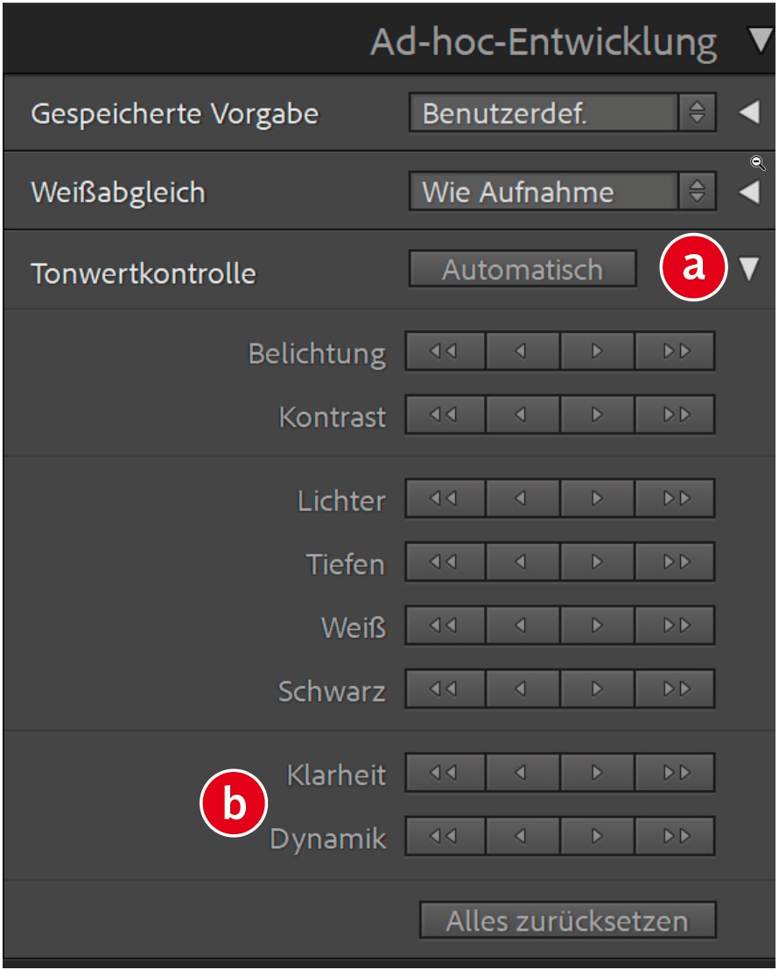The image size is (779, 970).
Task: Increase Dynamik by a small step
Action: pyautogui.click(x=598, y=837)
